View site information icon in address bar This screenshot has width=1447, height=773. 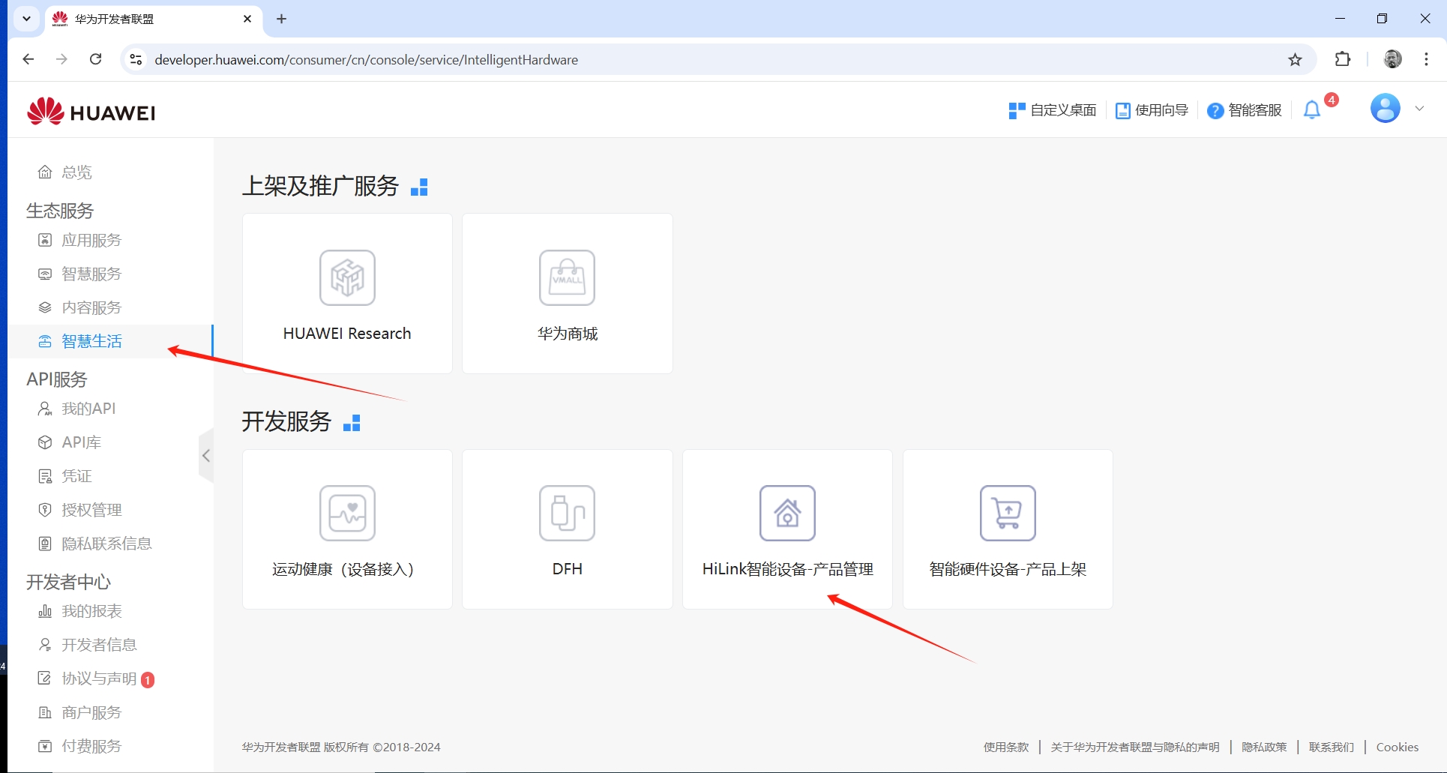click(x=136, y=59)
